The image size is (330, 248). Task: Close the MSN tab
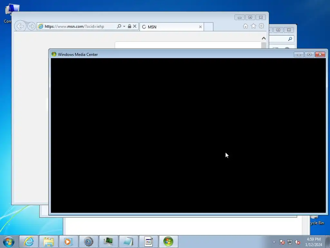click(x=200, y=27)
